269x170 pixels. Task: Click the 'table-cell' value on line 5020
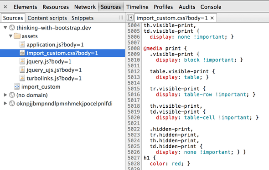click(200, 117)
